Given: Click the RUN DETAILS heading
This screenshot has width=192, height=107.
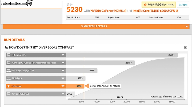Looking at the screenshot, I should 14,40.
